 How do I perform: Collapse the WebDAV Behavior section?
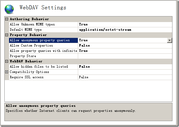(x=7, y=61)
